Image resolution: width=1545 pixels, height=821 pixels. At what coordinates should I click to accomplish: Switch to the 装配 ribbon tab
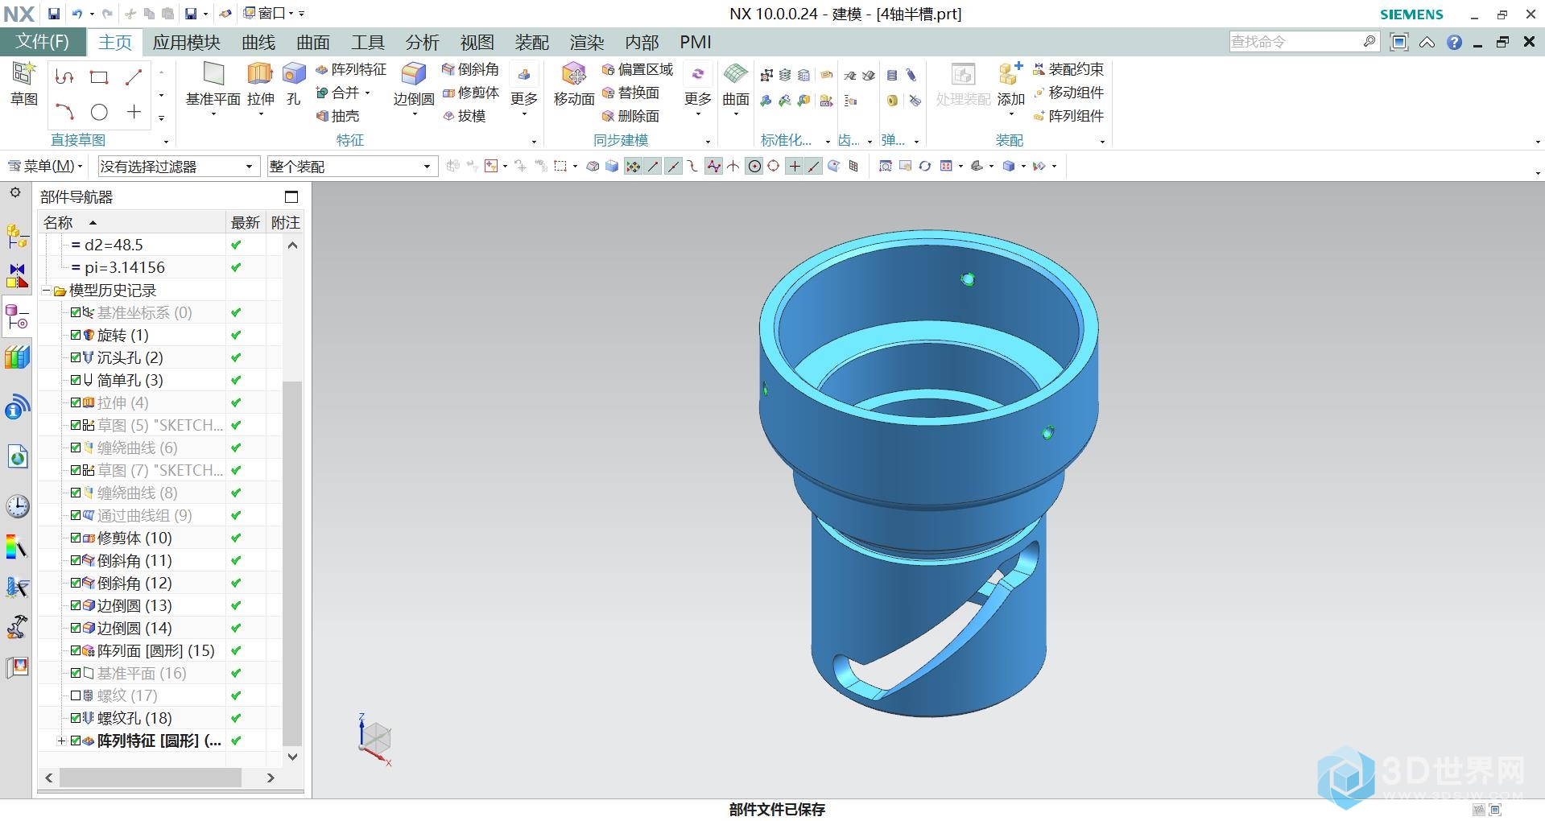click(x=531, y=43)
